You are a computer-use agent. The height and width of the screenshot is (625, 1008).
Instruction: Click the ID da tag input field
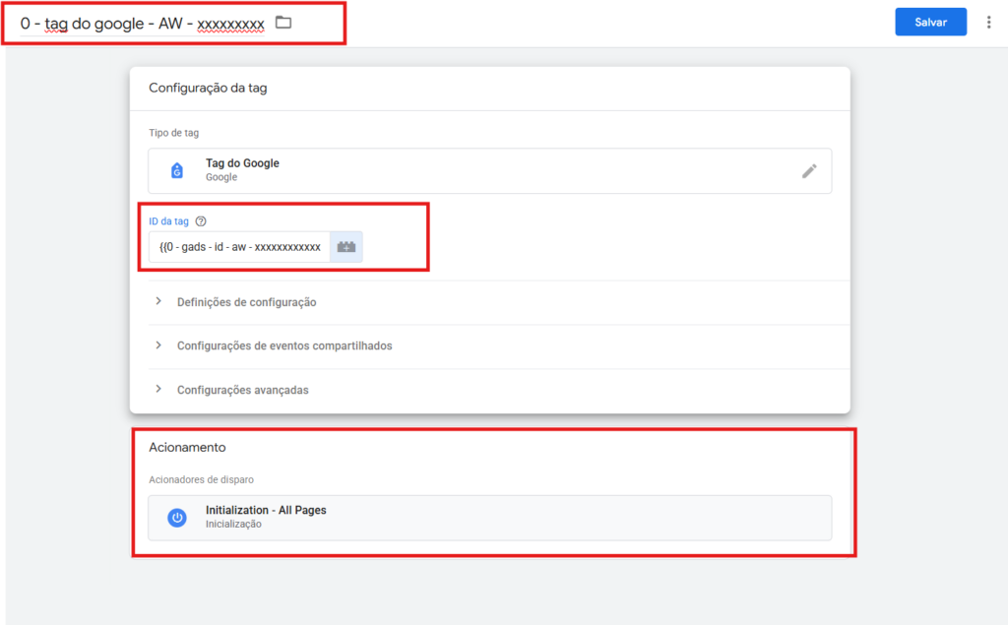pyautogui.click(x=240, y=247)
